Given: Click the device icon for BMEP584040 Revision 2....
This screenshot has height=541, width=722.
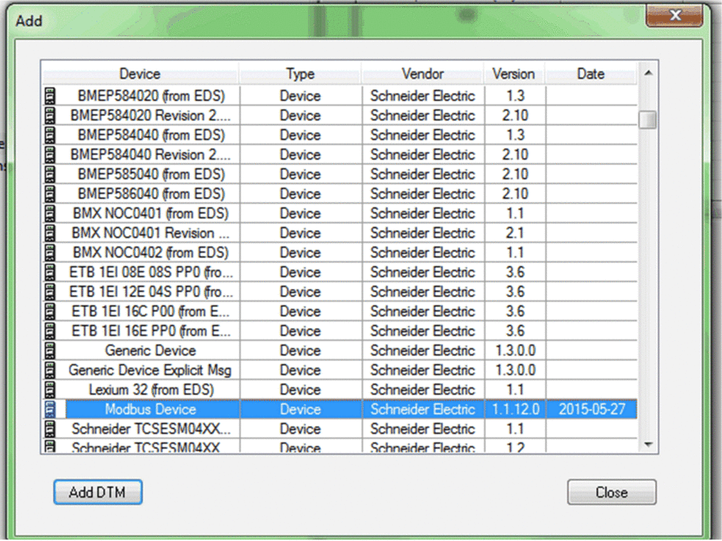Looking at the screenshot, I should (49, 154).
